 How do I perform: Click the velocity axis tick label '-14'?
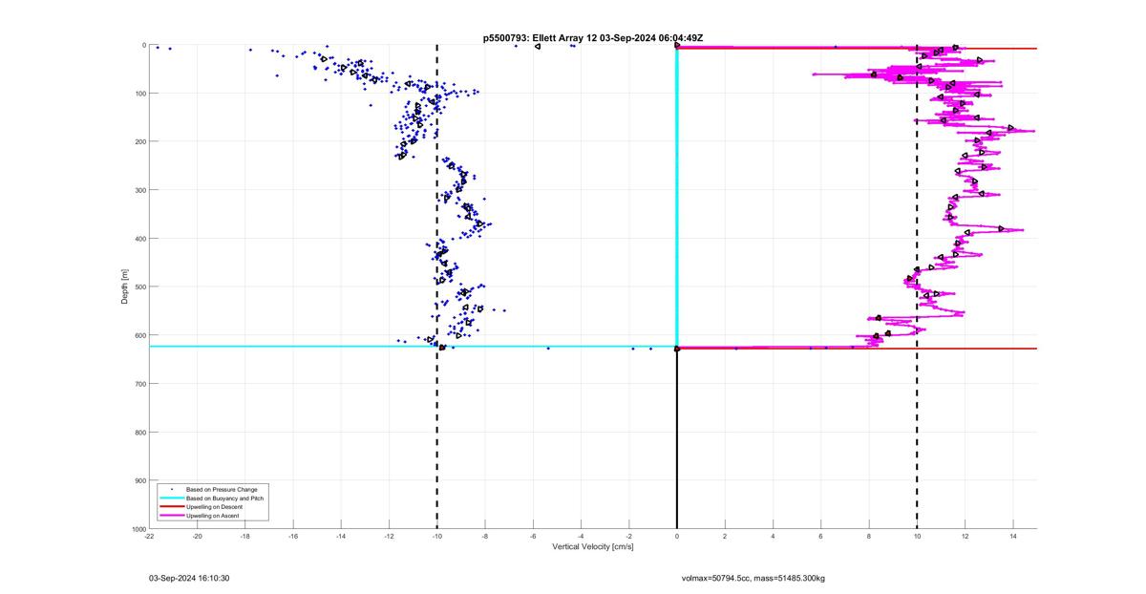coord(341,537)
